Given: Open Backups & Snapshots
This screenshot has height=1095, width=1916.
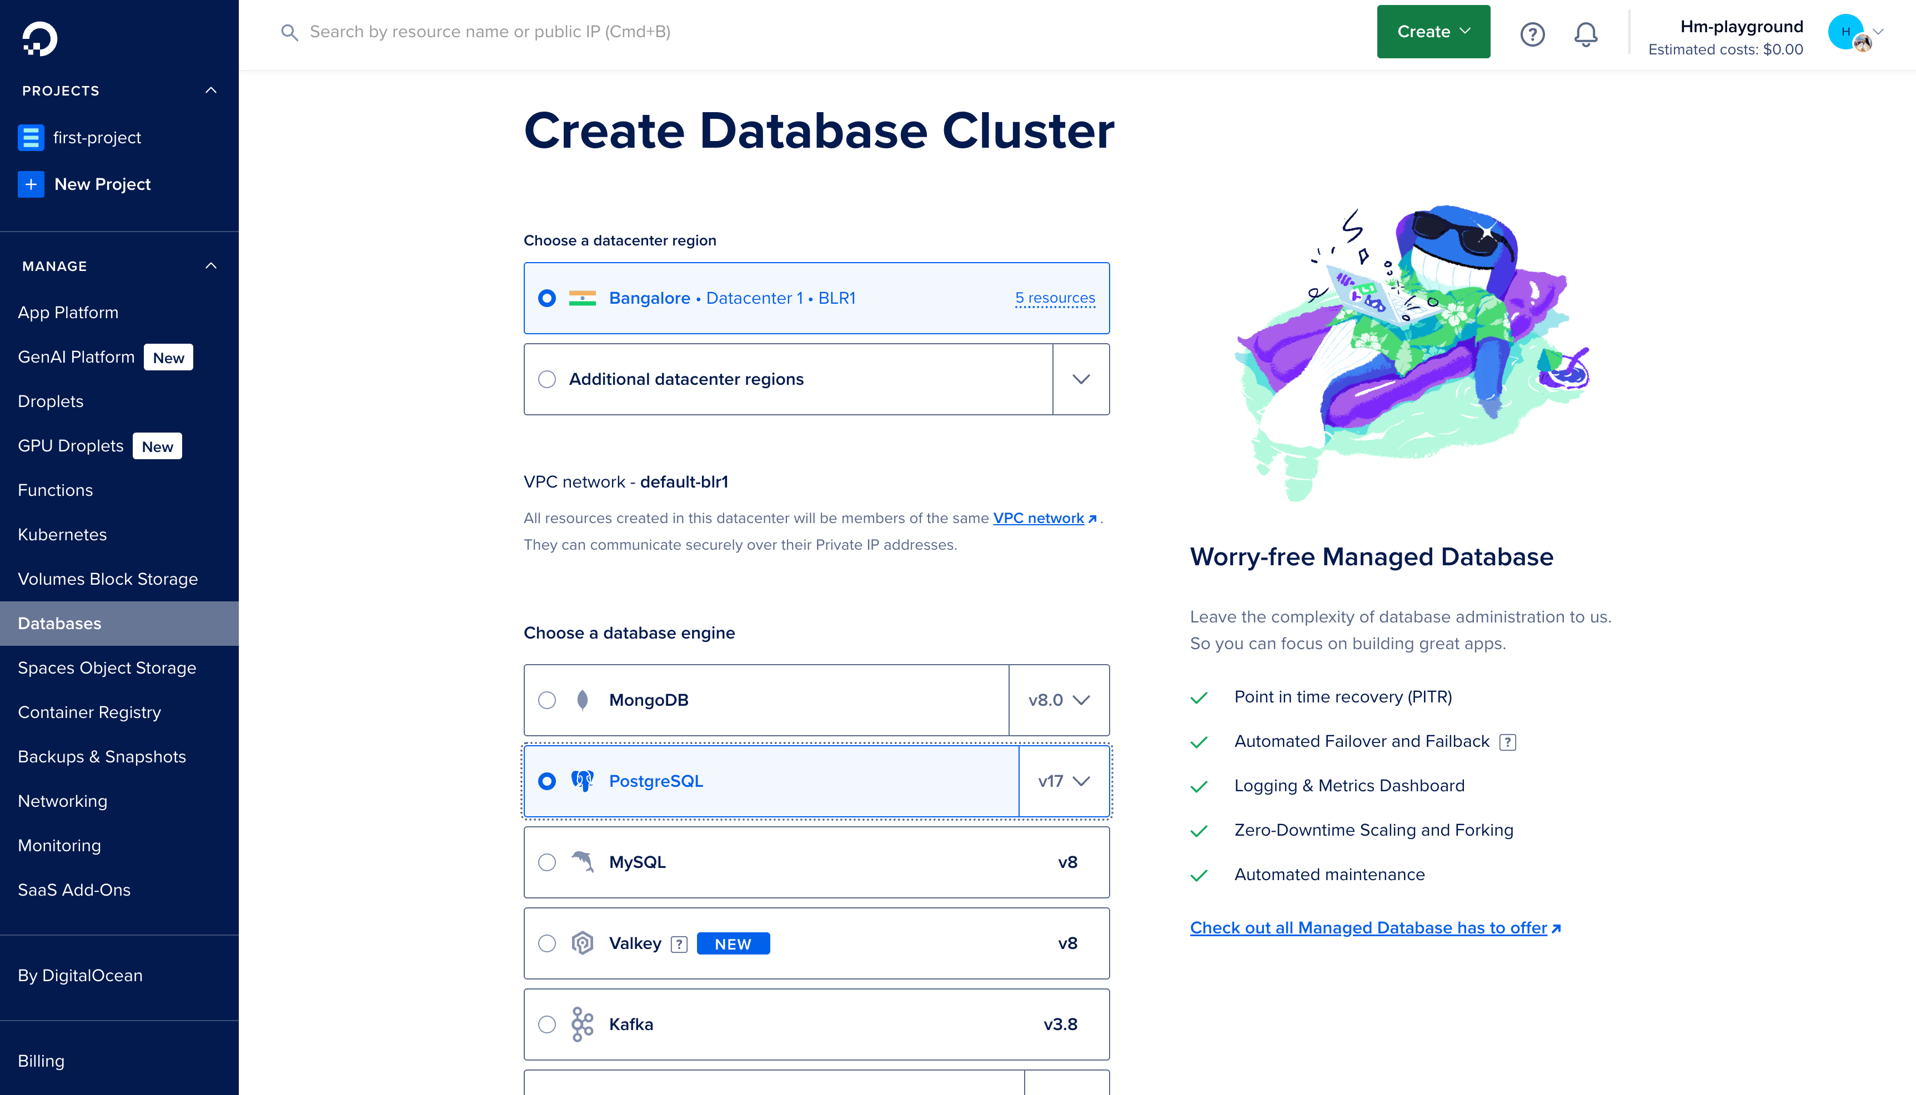Looking at the screenshot, I should [102, 757].
